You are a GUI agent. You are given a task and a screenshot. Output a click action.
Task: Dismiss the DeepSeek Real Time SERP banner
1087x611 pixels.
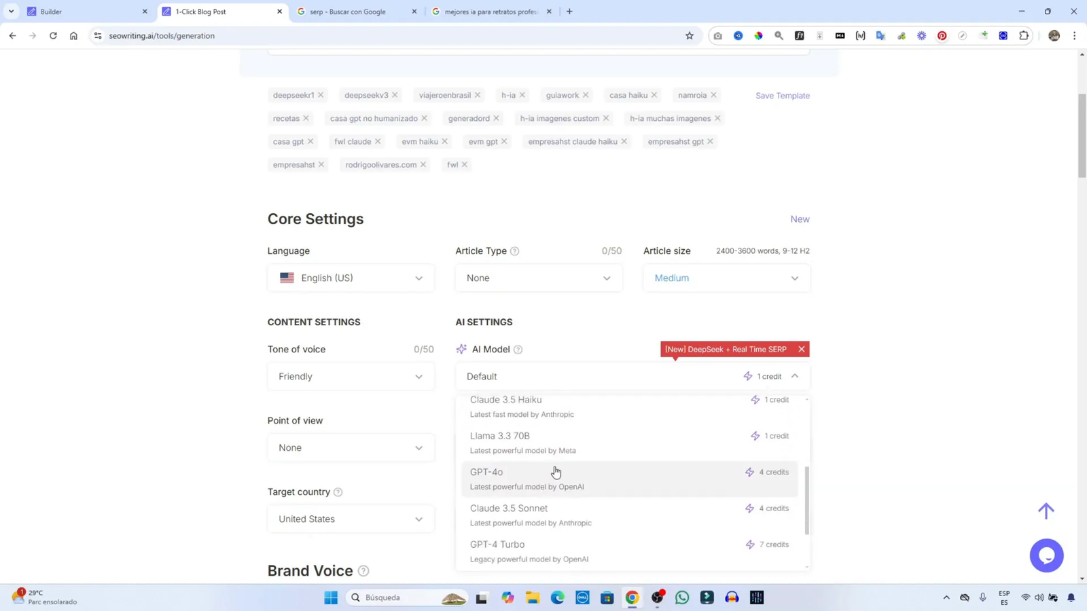pos(801,349)
